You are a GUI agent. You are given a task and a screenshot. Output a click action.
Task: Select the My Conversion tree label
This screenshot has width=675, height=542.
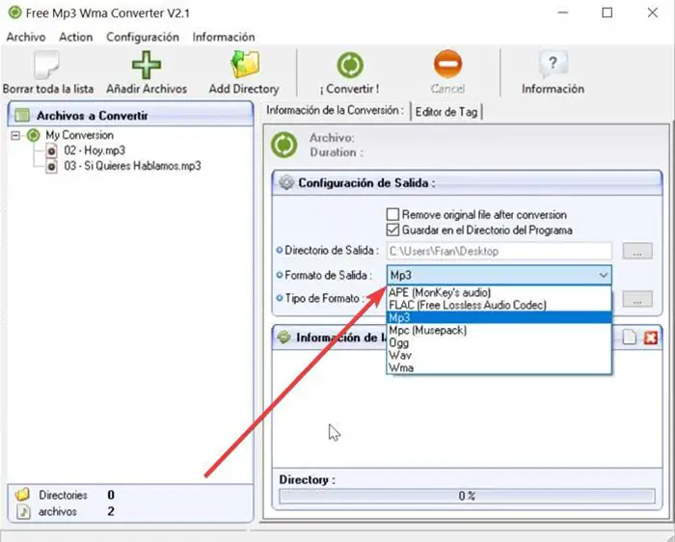click(x=80, y=135)
